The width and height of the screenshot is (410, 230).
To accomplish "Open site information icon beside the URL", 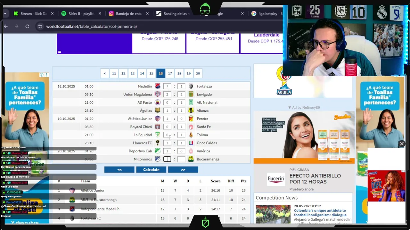I will (40, 27).
